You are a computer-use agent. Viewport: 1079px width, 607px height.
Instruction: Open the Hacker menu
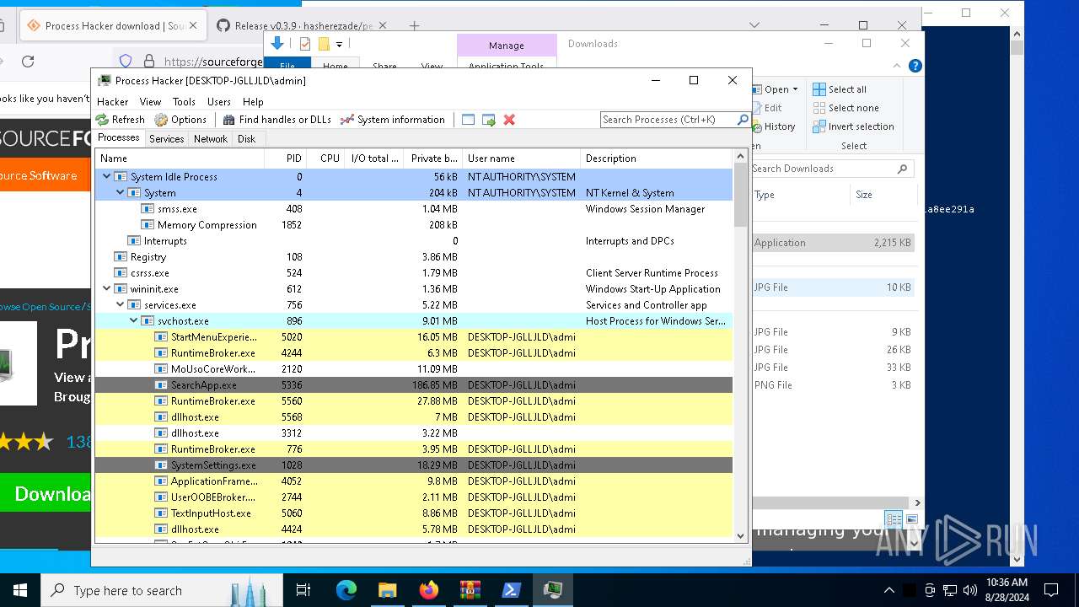click(x=113, y=102)
